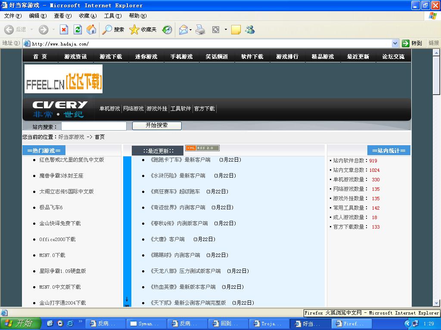This screenshot has width=441, height=330.
Task: Open Windows Start button
Action: pyautogui.click(x=21, y=323)
